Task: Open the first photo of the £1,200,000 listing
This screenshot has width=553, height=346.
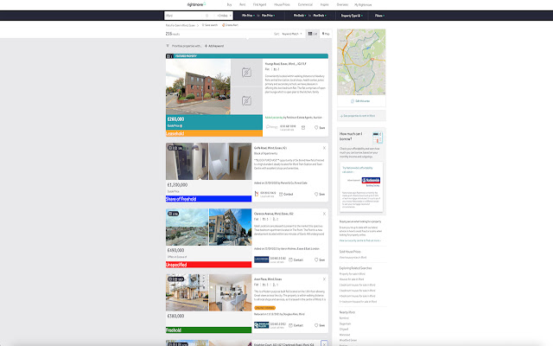Action: click(x=187, y=162)
